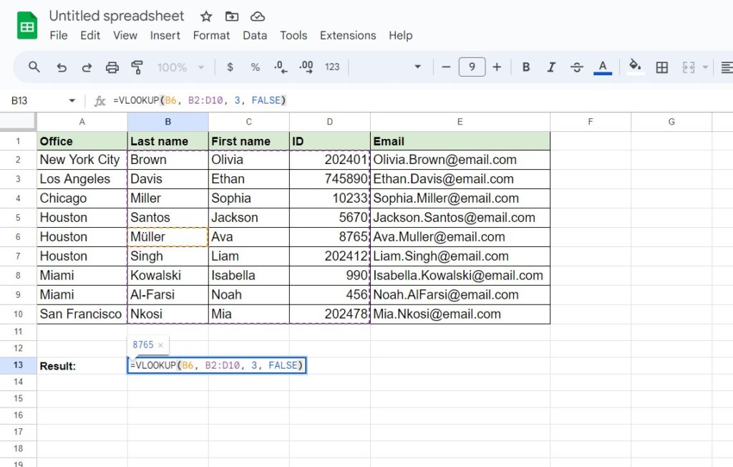
Task: Open the Data menu
Action: pos(255,35)
